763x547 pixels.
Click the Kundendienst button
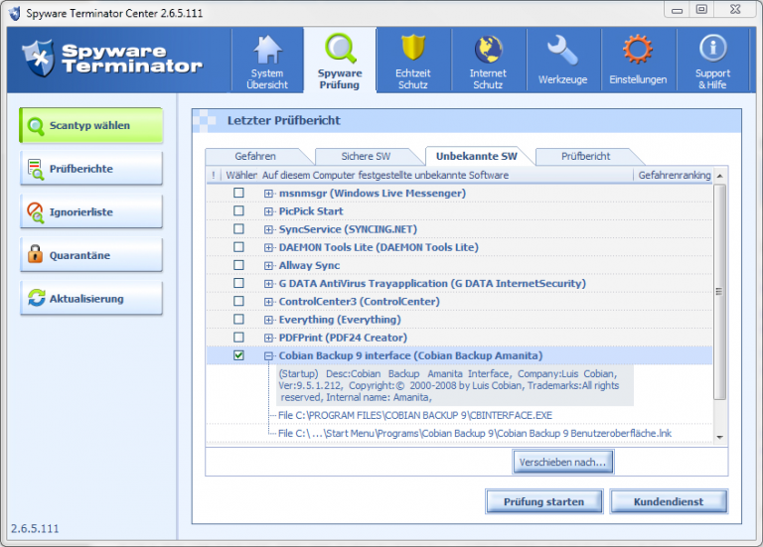669,501
